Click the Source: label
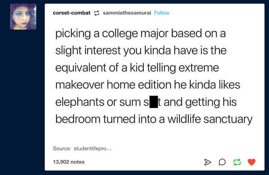This screenshot has height=175, width=269. (x=62, y=148)
